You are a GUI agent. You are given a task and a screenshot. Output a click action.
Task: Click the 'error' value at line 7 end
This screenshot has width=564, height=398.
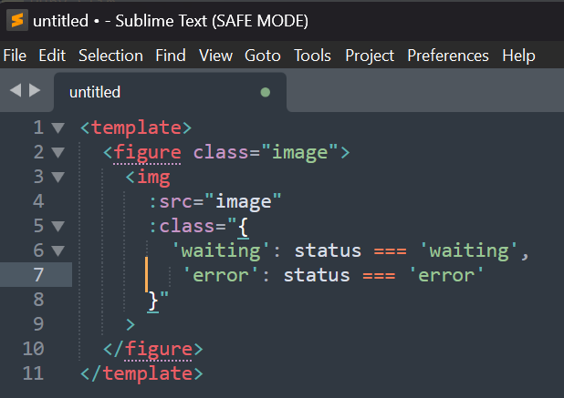tap(446, 275)
